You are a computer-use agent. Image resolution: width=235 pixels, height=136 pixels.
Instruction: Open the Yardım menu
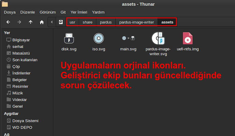click(98, 12)
